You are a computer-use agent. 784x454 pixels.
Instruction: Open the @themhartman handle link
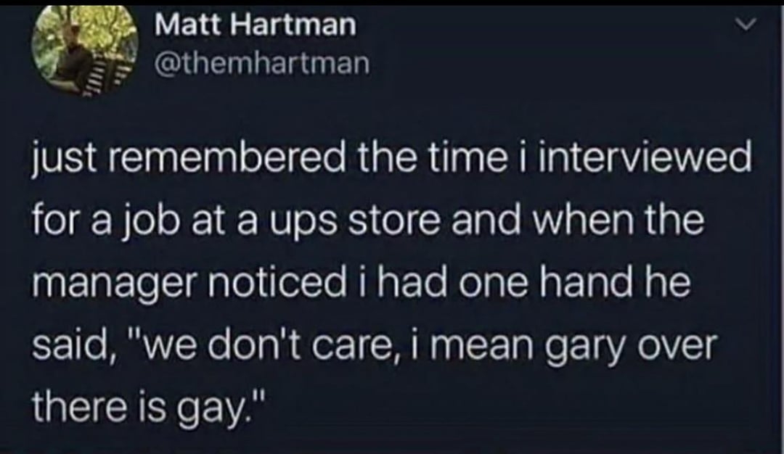click(x=263, y=63)
